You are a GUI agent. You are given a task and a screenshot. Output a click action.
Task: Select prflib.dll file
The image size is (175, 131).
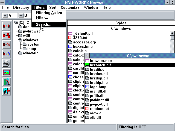[x=95, y=96]
